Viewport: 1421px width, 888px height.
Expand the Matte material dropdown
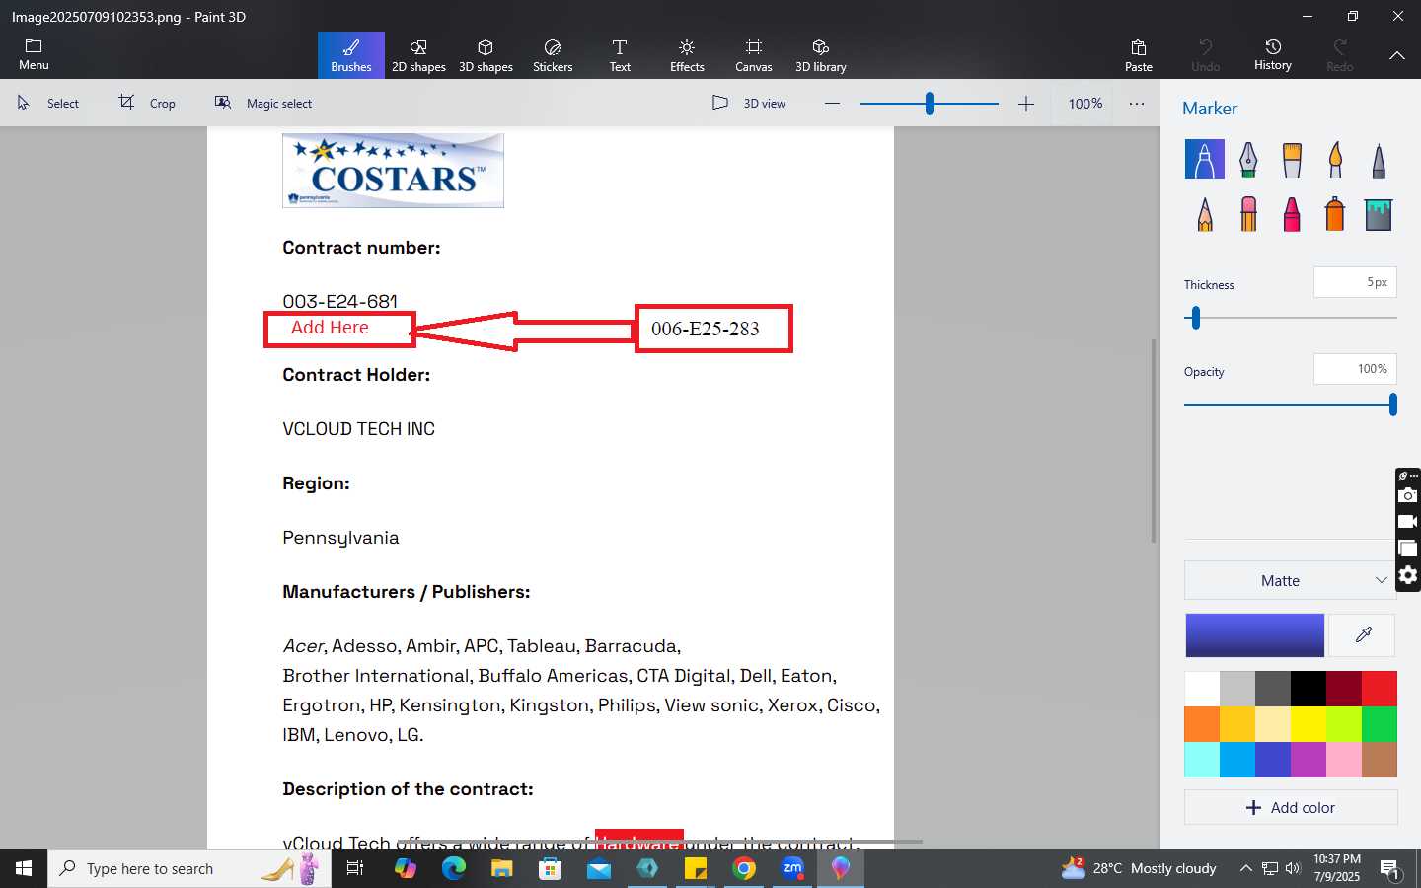[x=1291, y=580]
